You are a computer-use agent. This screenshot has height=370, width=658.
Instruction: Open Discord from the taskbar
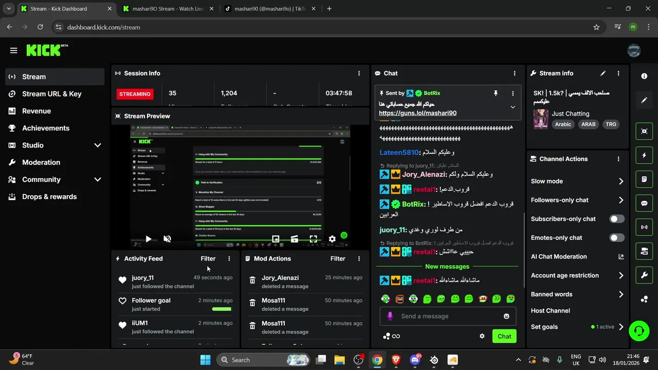[x=415, y=360]
